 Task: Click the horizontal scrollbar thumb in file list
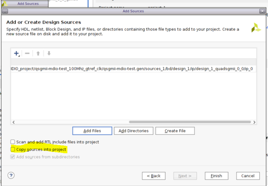click(190, 122)
